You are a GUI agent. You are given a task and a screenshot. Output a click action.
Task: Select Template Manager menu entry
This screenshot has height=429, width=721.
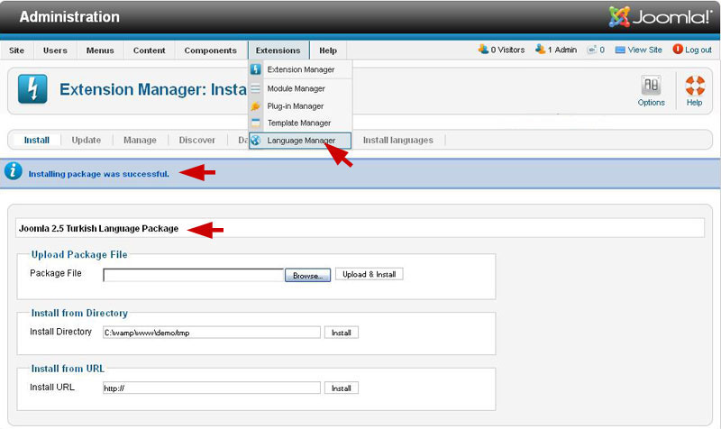[x=298, y=123]
